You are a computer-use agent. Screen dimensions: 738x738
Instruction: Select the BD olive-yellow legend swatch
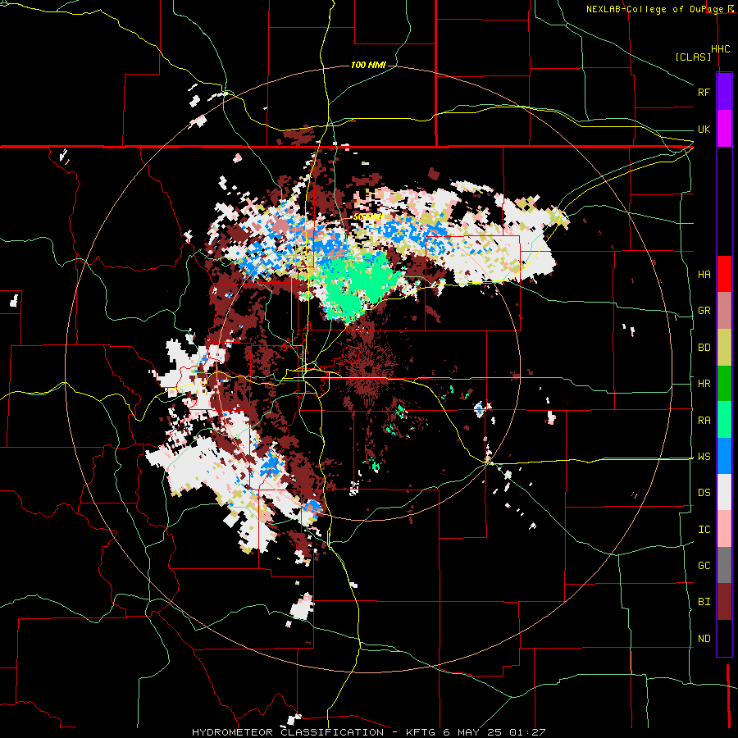[724, 348]
